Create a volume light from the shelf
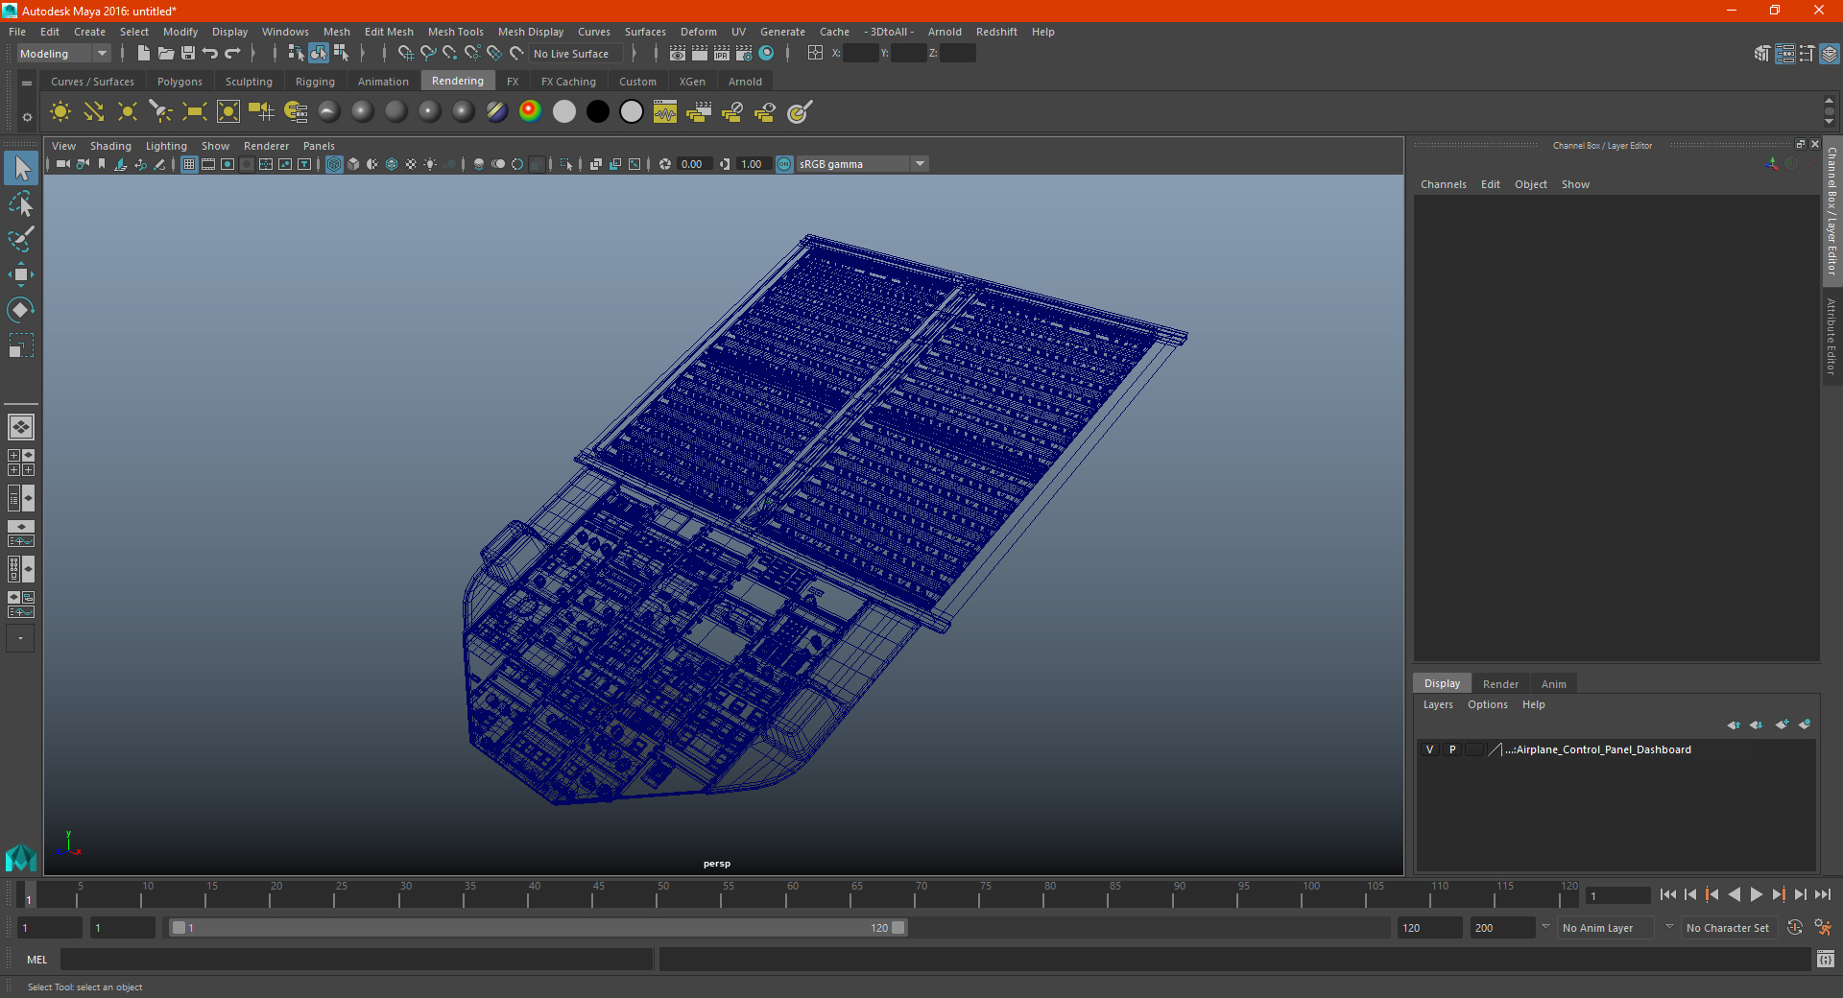The image size is (1843, 998). [228, 112]
